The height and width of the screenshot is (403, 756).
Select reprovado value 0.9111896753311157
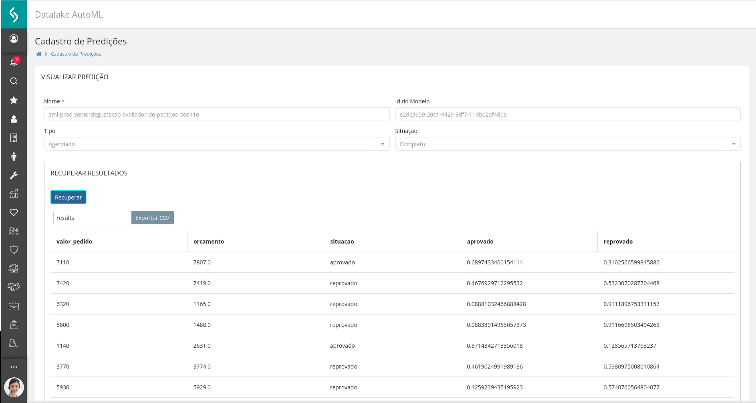click(x=631, y=304)
